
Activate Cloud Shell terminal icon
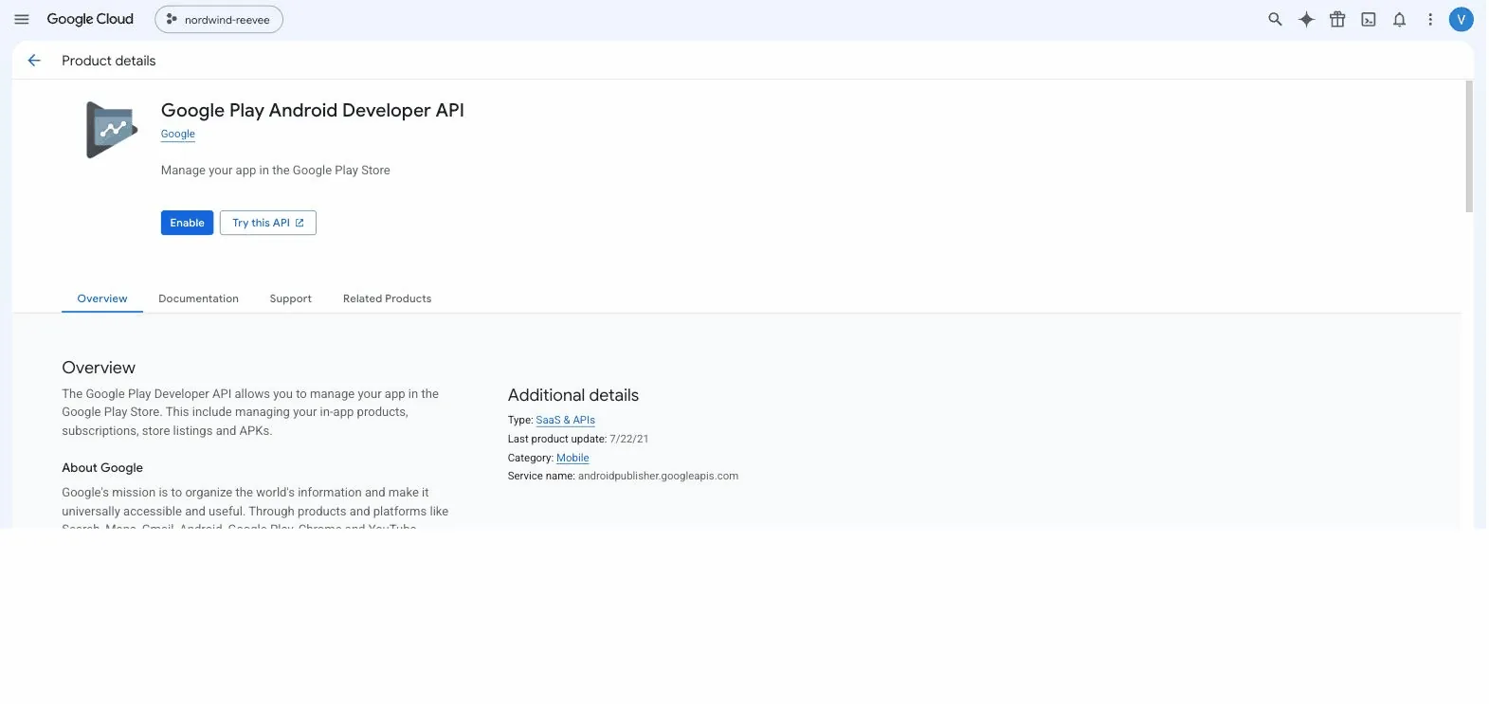[1369, 19]
